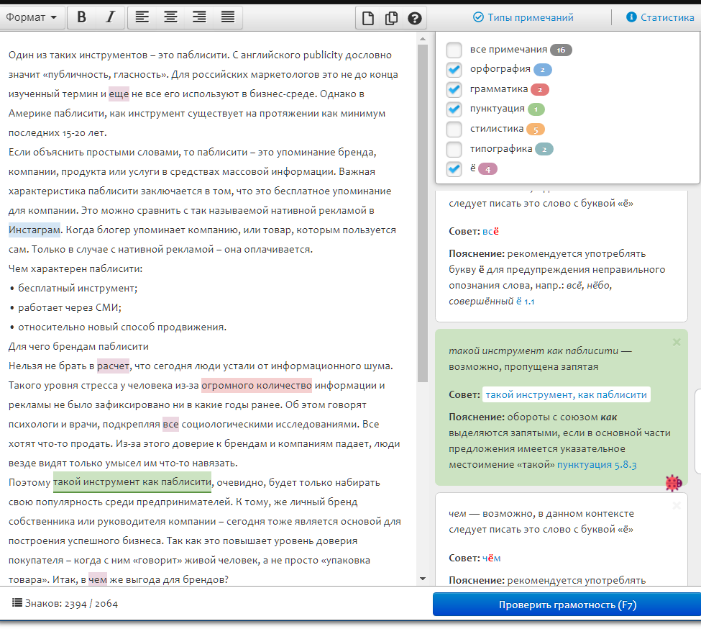The width and height of the screenshot is (701, 629).
Task: Click the copy text icon
Action: click(391, 18)
